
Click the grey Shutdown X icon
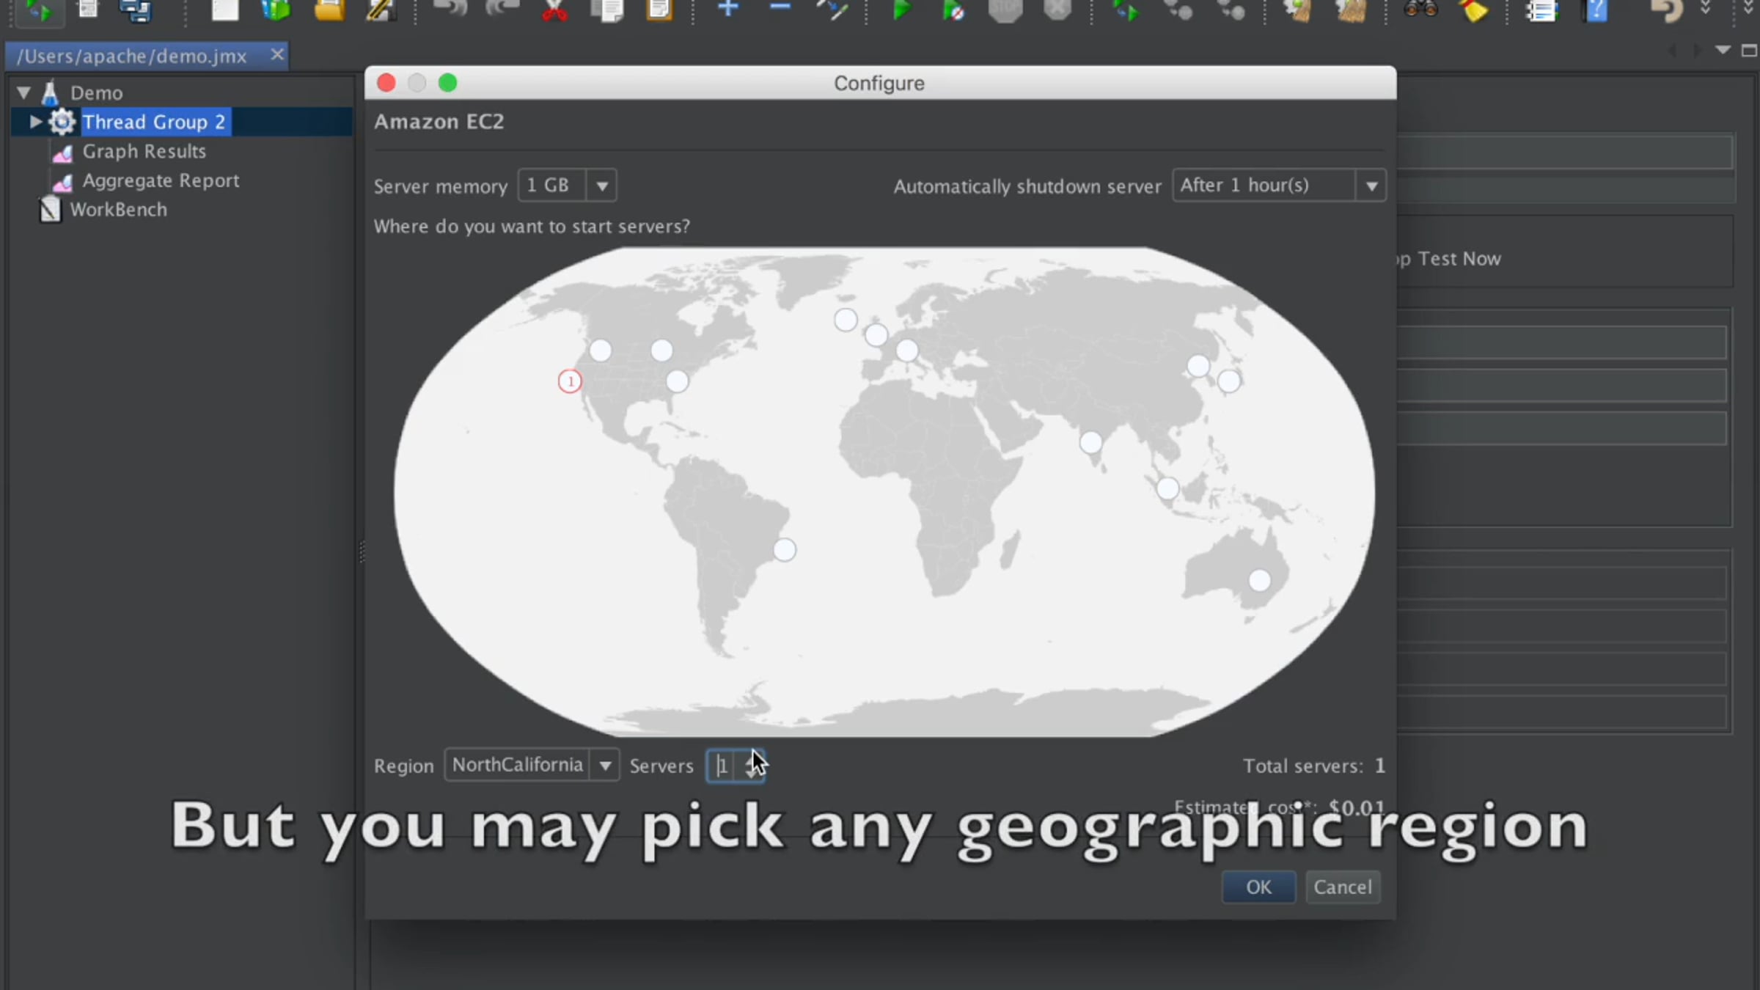(1057, 10)
